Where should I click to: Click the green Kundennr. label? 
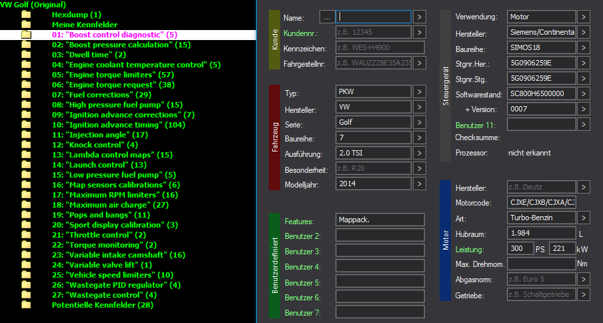tap(301, 33)
